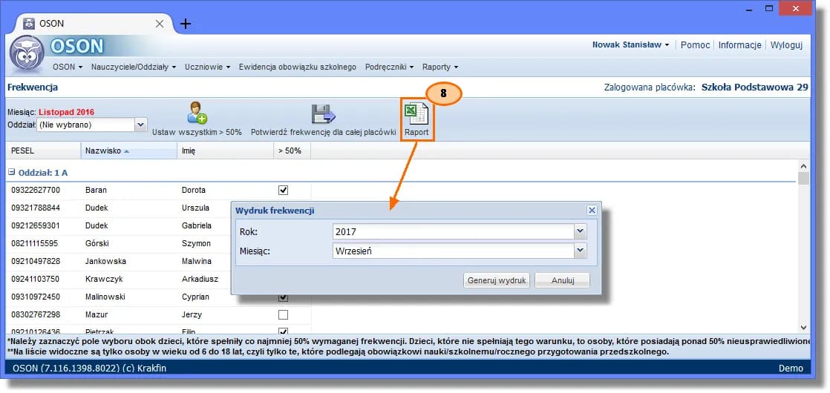Click the OSON owl logo
This screenshot has width=830, height=393.
pos(27,53)
